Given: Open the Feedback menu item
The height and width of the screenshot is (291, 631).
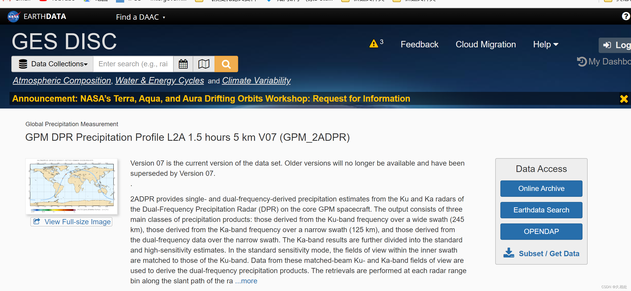Looking at the screenshot, I should click(419, 45).
